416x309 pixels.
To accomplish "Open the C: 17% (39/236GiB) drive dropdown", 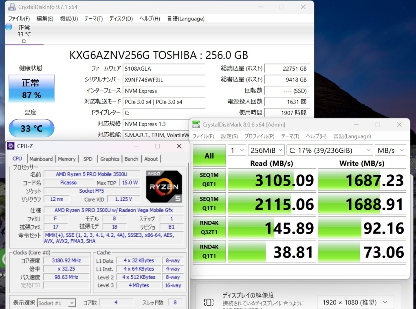I will 330,150.
